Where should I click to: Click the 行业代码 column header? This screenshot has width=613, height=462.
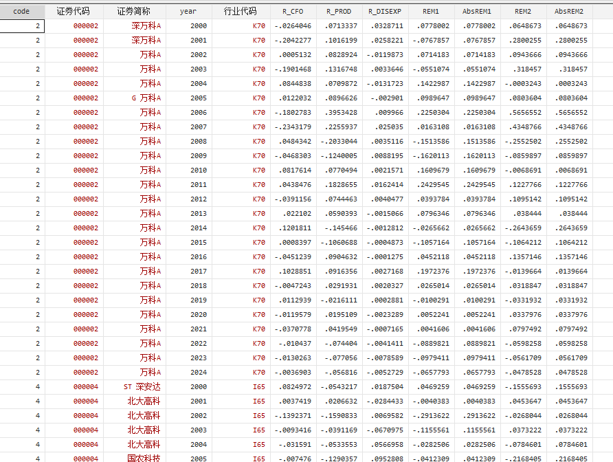coord(241,12)
